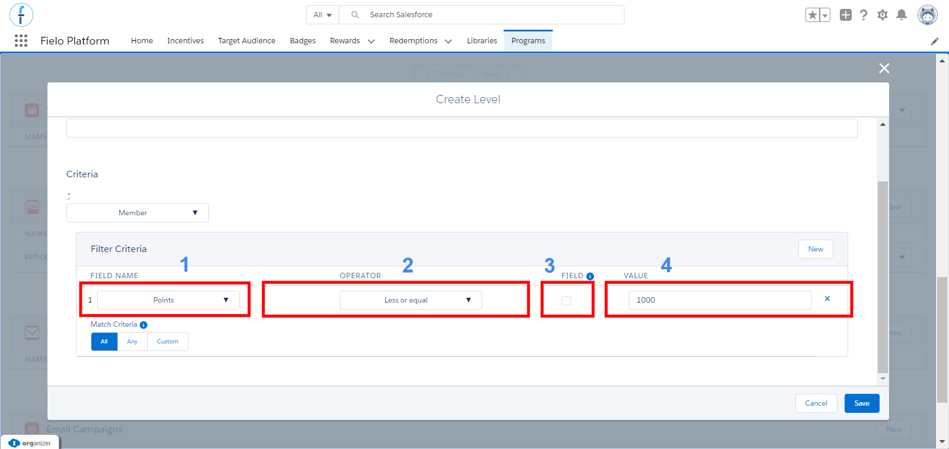The width and height of the screenshot is (949, 449).
Task: Click the page scrollbar up arrow
Action: click(942, 60)
